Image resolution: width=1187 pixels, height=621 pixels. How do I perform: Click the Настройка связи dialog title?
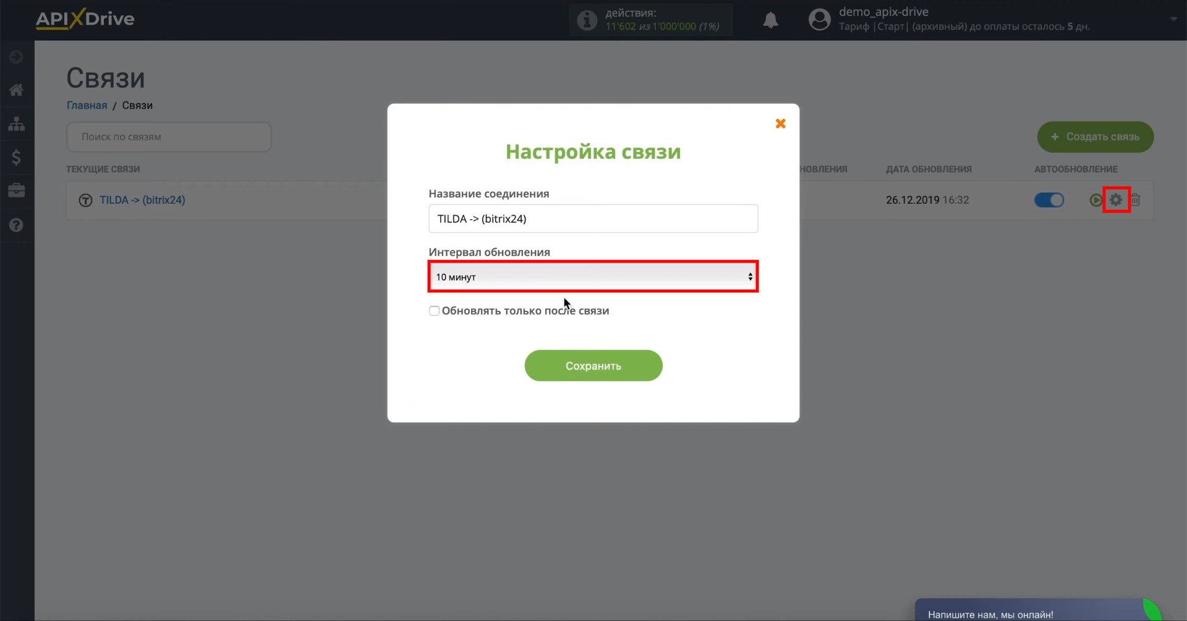tap(593, 152)
